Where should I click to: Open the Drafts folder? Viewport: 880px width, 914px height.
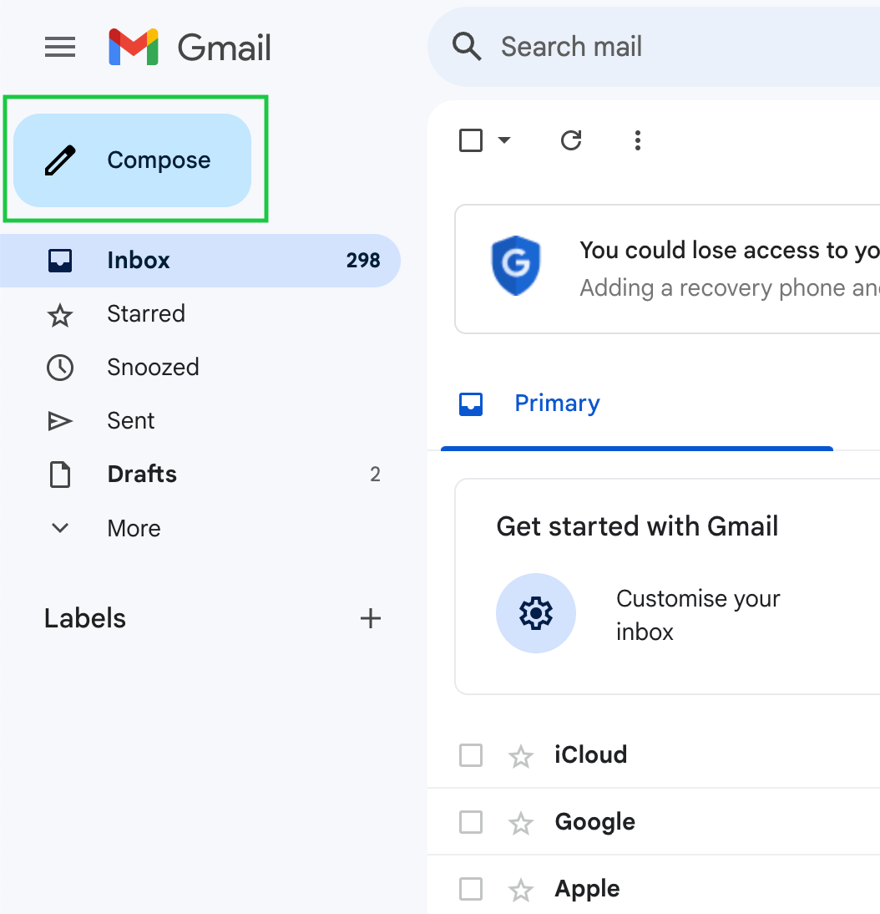coord(200,475)
